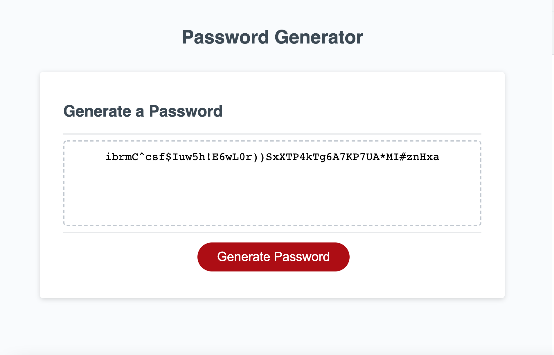Click the divider line above the password box
The image size is (554, 355).
[272, 133]
